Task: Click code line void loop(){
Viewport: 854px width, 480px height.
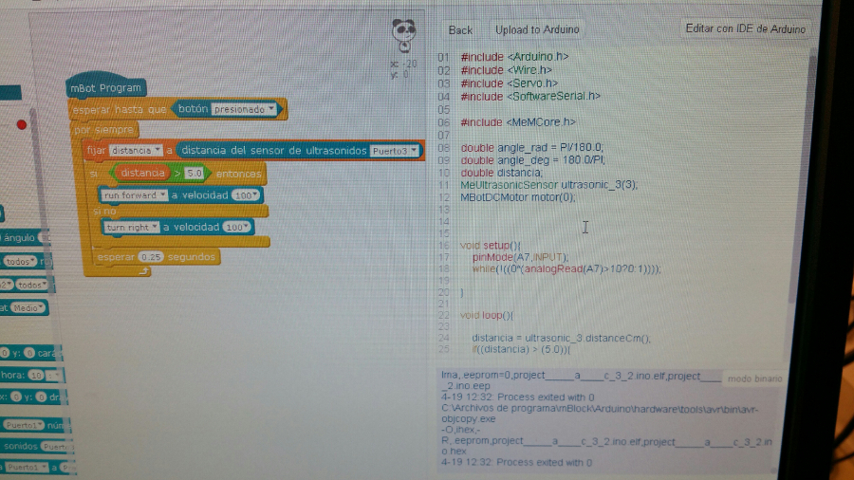Action: click(487, 315)
